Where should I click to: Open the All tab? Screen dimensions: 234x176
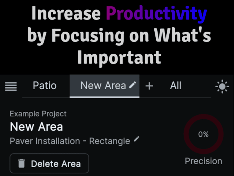[175, 86]
